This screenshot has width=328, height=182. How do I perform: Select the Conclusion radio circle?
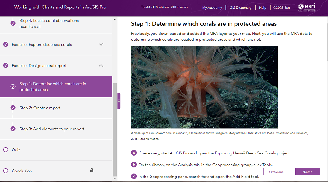[6, 171]
